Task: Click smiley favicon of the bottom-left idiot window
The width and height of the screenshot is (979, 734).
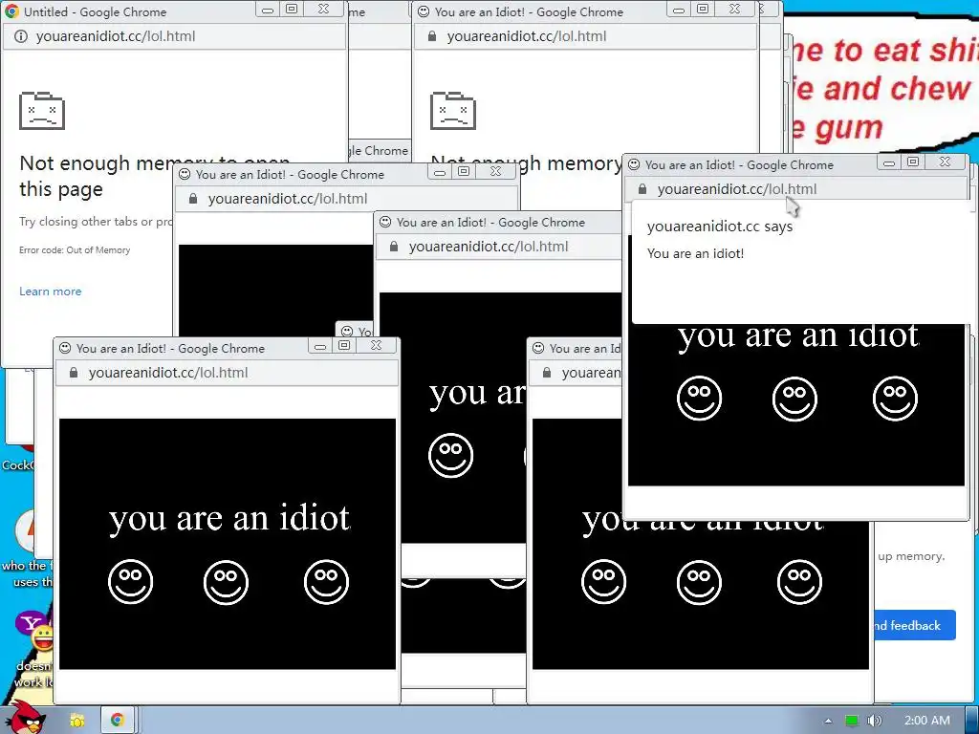Action: 65,348
